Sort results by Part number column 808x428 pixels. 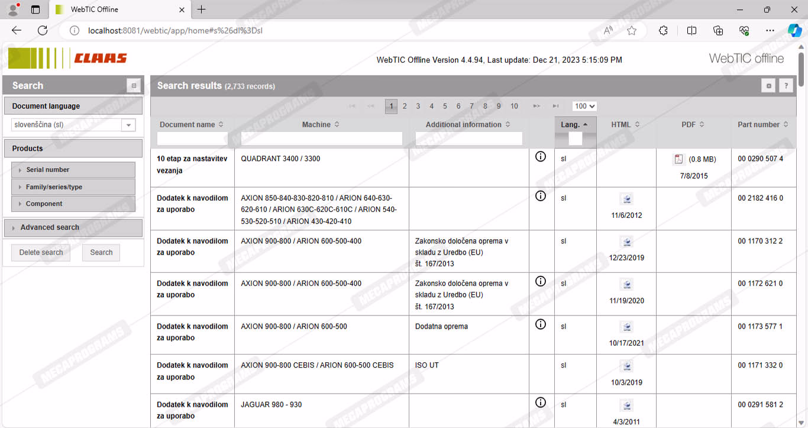tap(762, 124)
